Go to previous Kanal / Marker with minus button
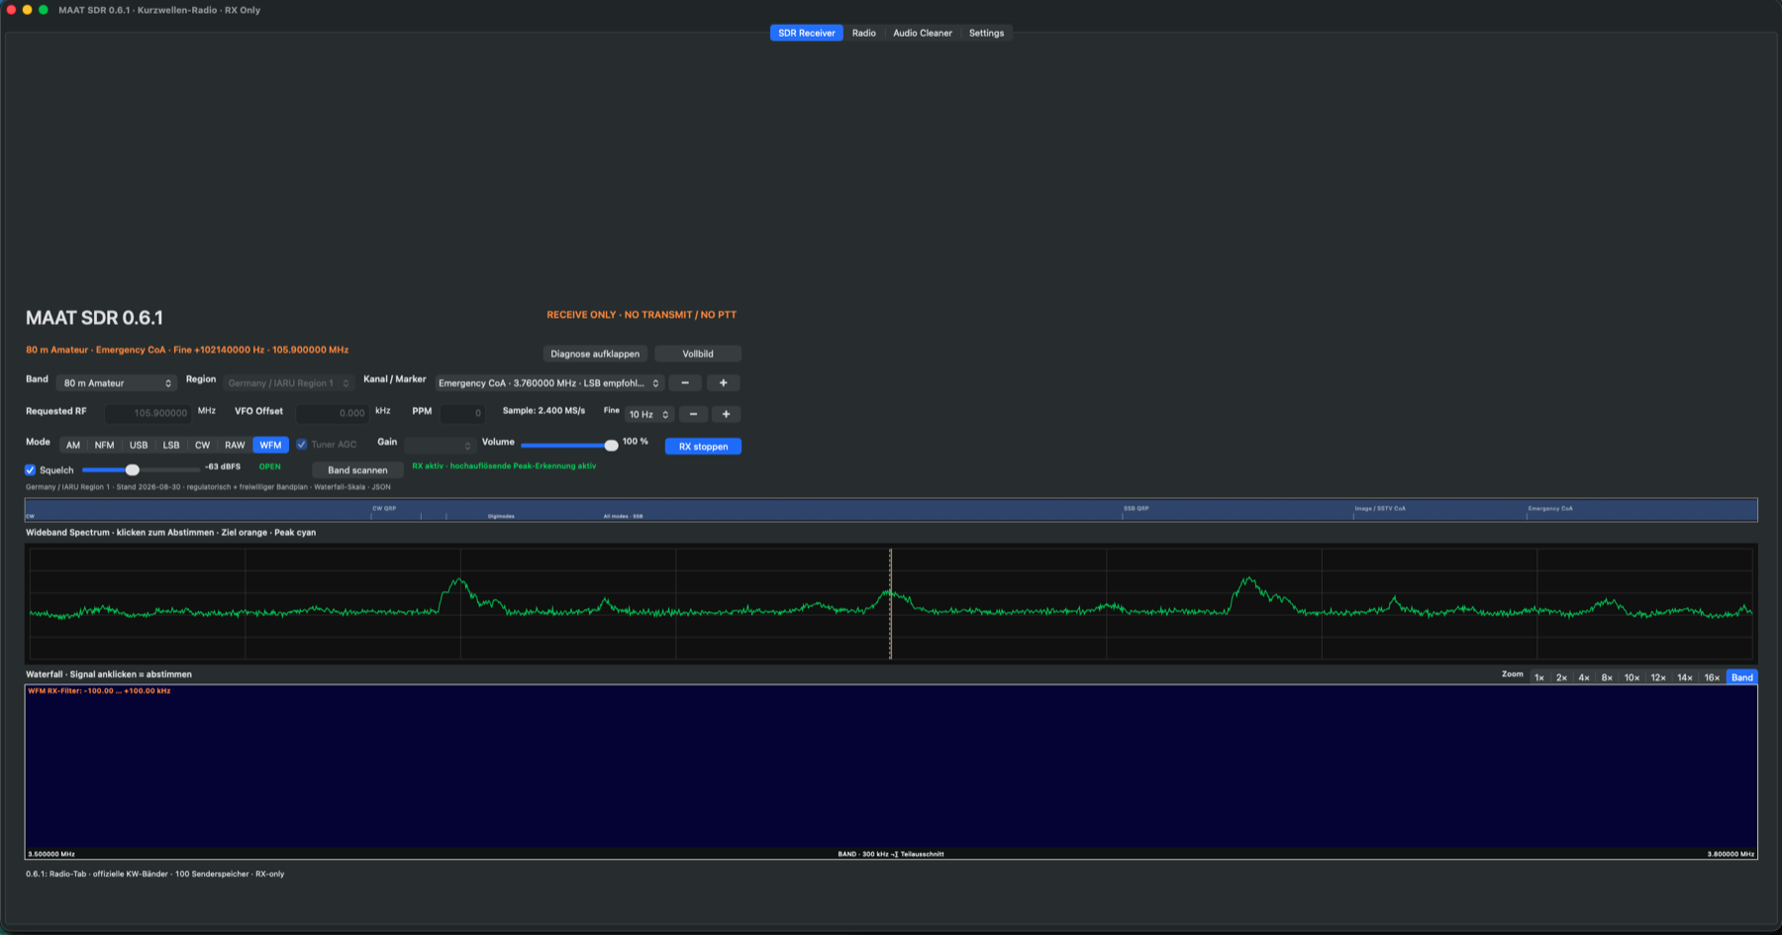The width and height of the screenshot is (1782, 935). (x=685, y=383)
